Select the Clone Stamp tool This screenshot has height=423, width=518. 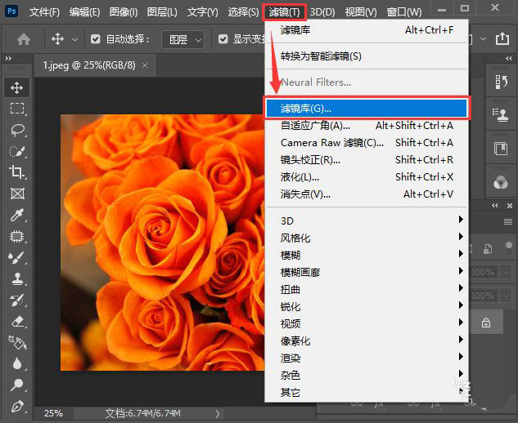(x=17, y=279)
